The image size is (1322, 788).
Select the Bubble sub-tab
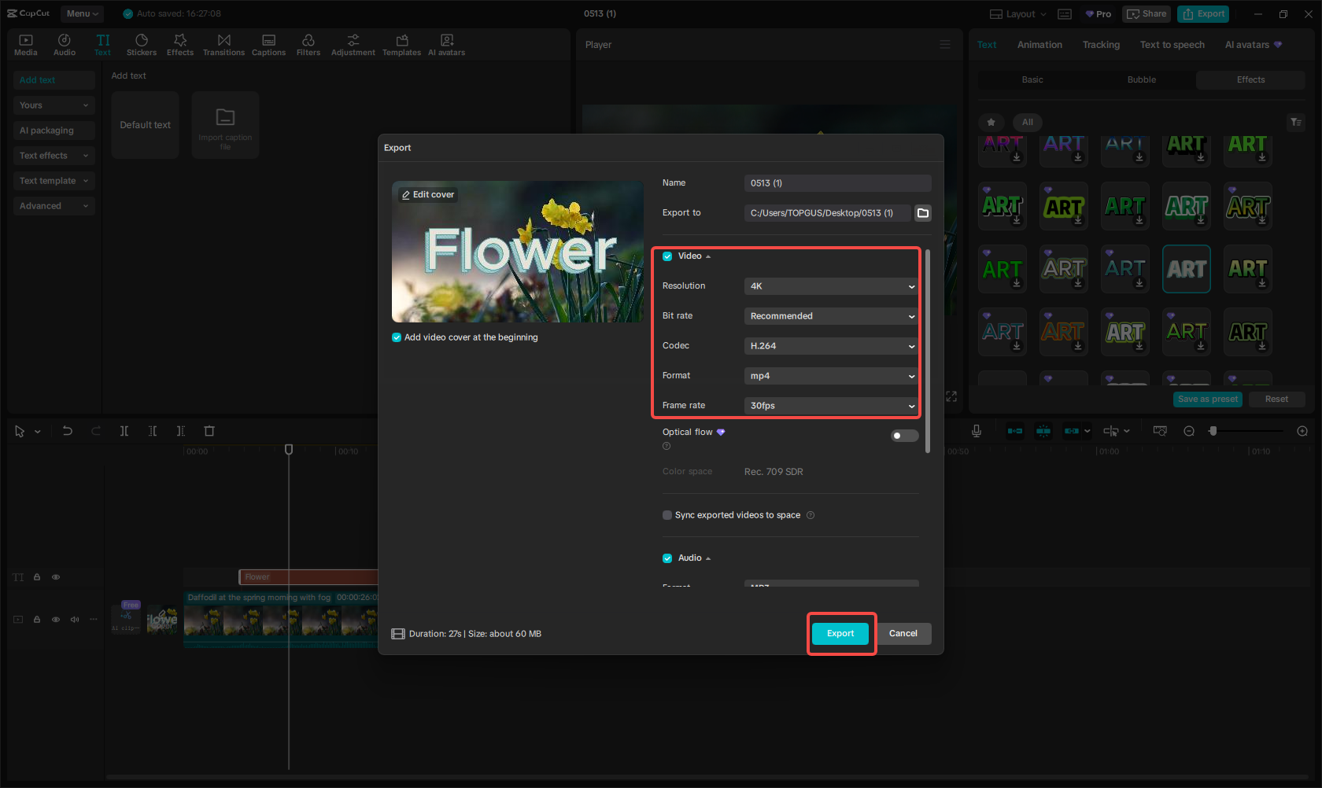[1142, 79]
